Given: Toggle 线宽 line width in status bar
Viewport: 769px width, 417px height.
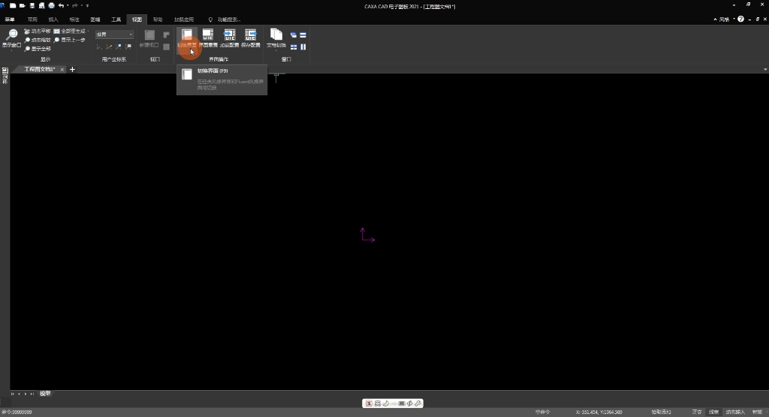Looking at the screenshot, I should coord(713,412).
